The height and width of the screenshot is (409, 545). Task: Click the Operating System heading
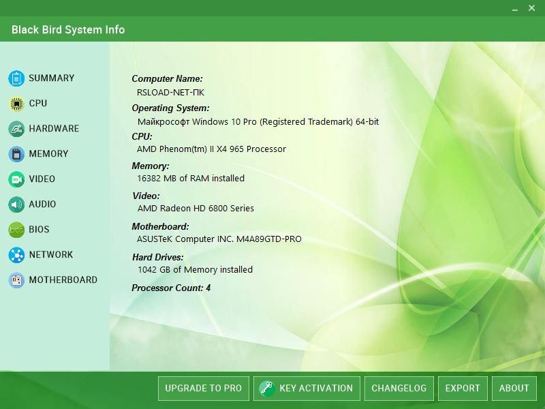170,108
